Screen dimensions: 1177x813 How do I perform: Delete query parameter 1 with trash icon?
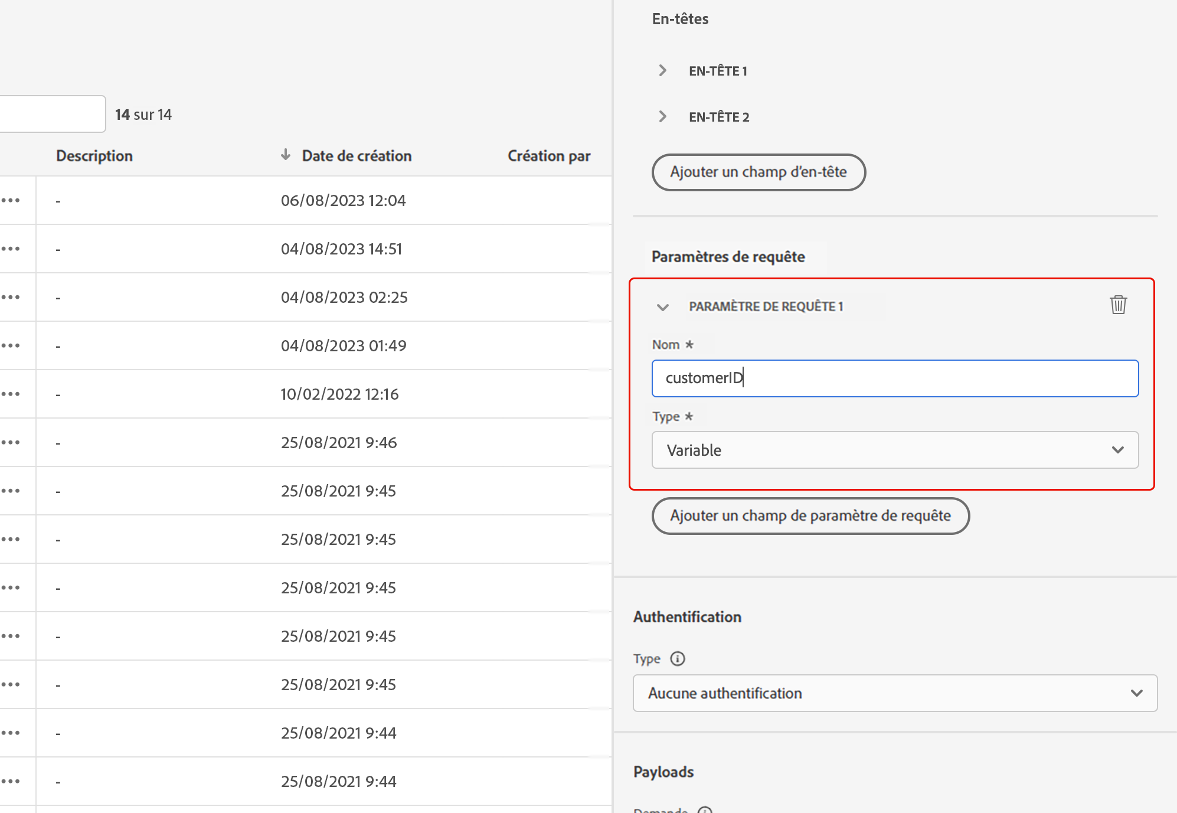pos(1118,305)
